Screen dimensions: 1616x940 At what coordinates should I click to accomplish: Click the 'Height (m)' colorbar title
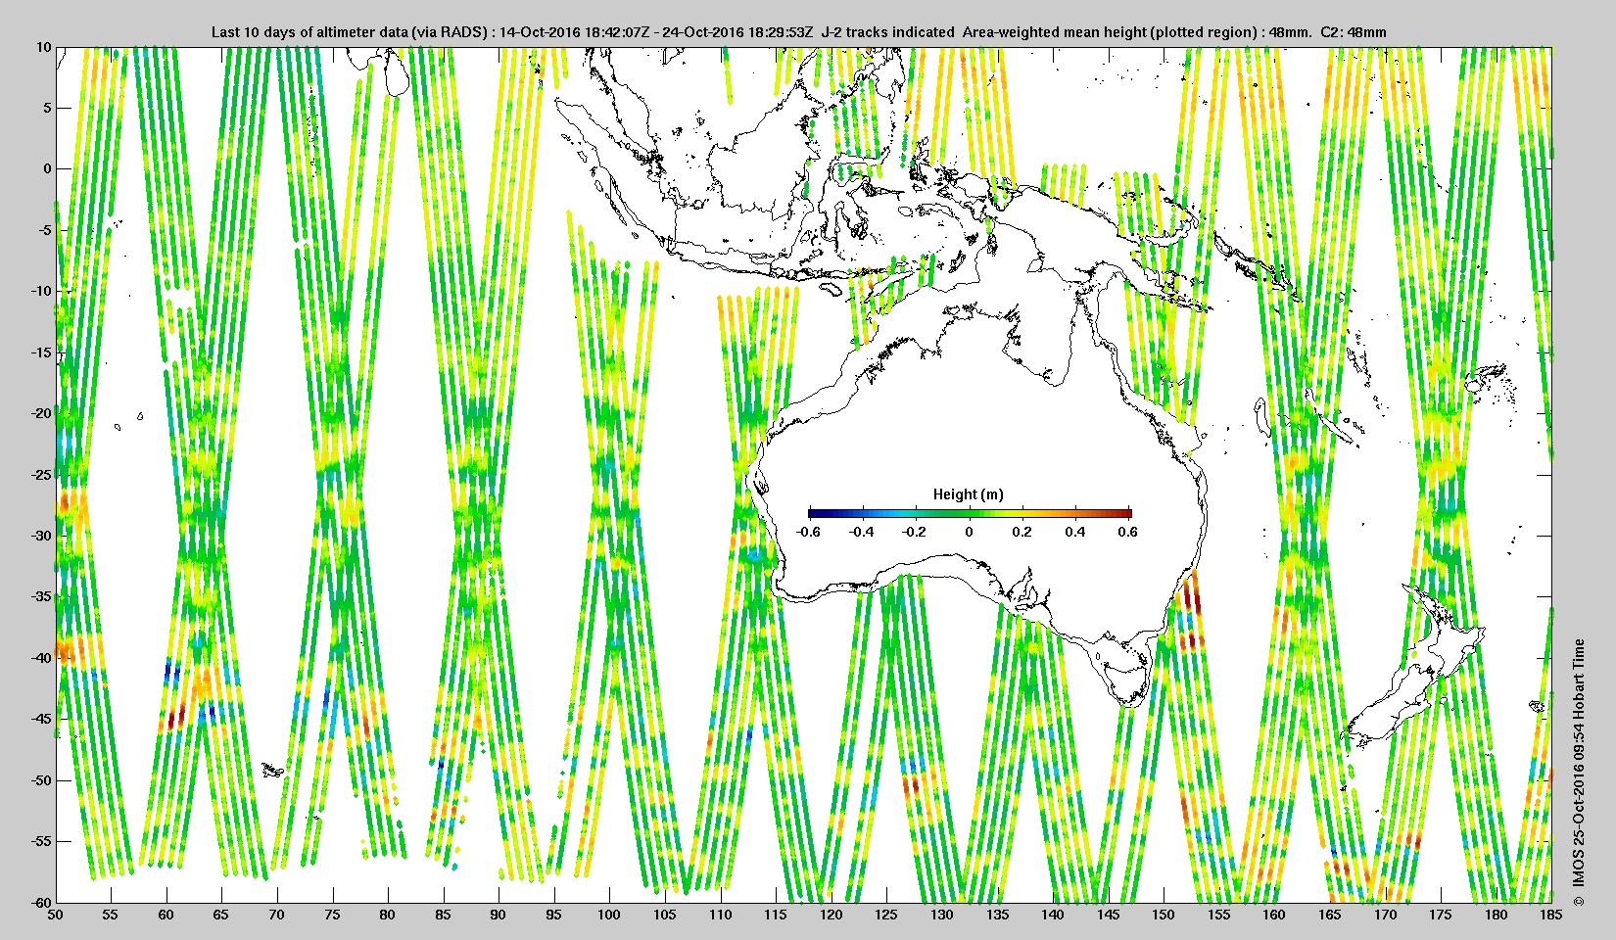point(968,494)
